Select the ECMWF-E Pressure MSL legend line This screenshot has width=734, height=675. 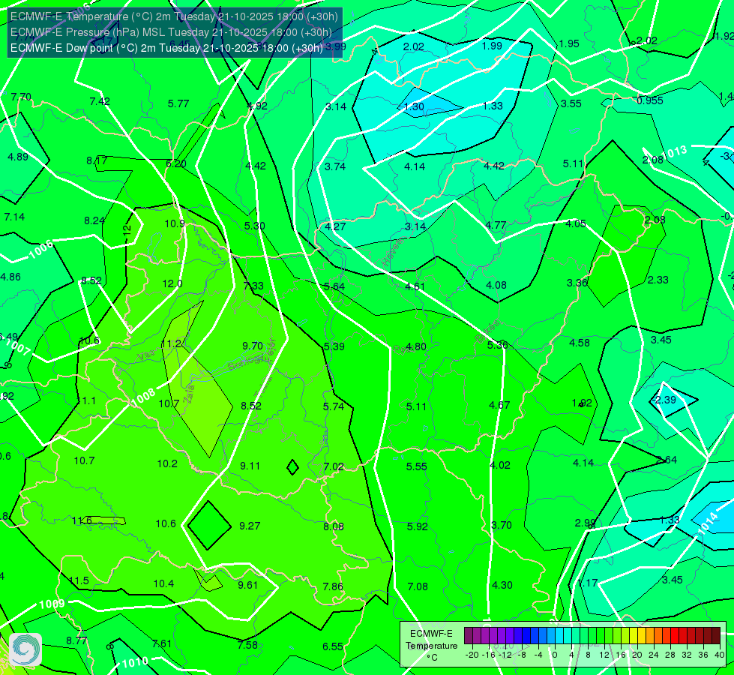[171, 32]
